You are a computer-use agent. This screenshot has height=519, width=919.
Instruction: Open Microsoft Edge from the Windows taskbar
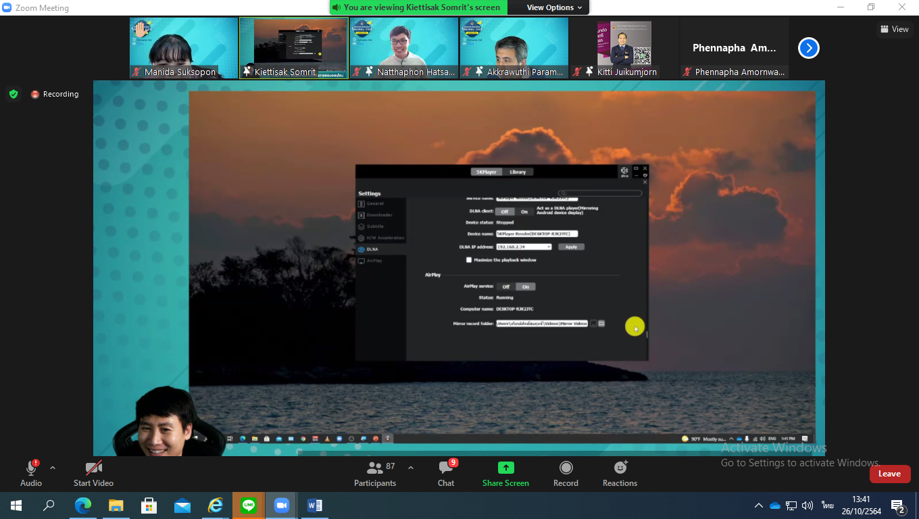(83, 505)
